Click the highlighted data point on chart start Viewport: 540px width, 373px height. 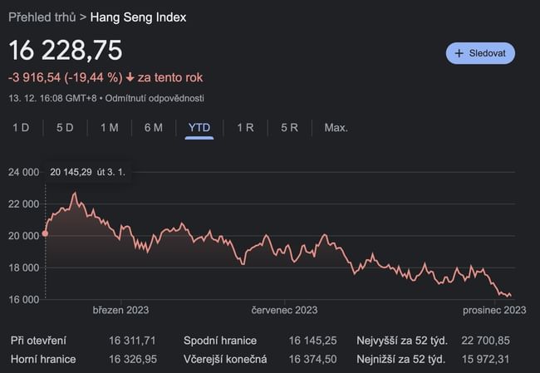point(45,233)
